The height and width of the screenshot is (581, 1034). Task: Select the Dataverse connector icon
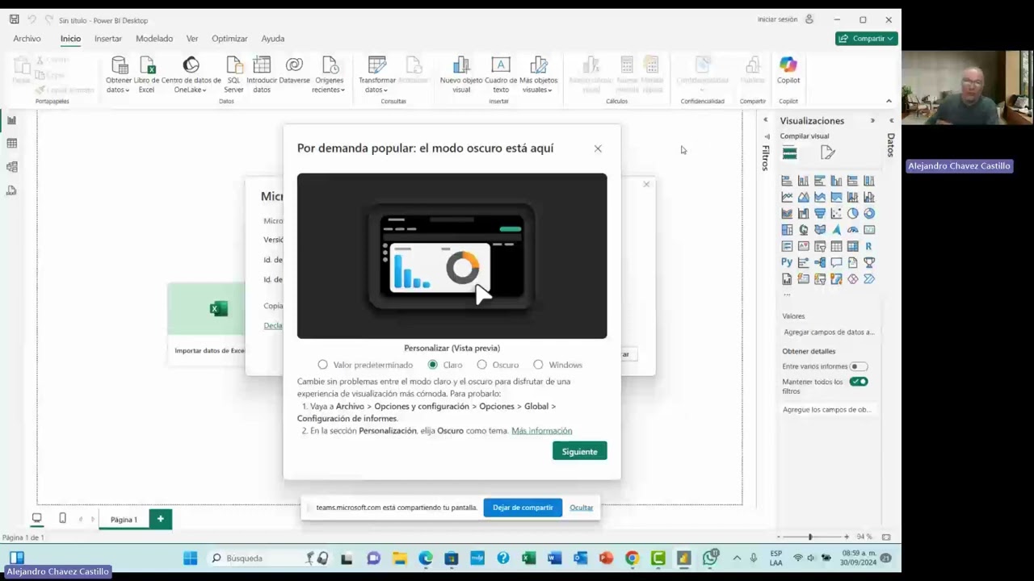(x=294, y=71)
